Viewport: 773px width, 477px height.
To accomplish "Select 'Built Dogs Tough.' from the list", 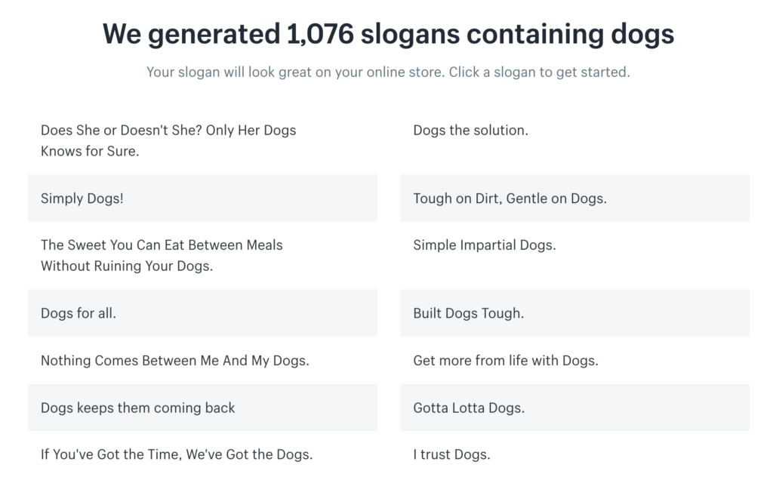I will [x=468, y=312].
